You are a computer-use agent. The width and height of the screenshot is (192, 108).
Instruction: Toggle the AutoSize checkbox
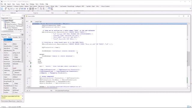tap(13, 57)
